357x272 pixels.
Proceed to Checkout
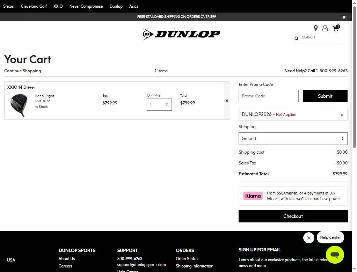(293, 216)
